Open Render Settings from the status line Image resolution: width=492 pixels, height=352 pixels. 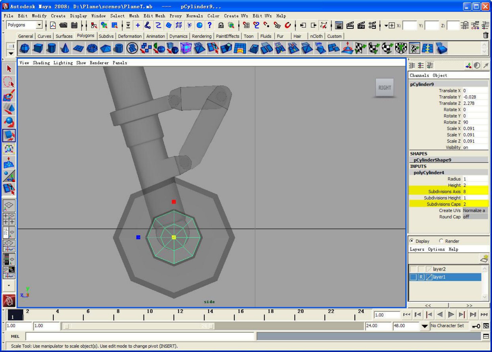point(372,25)
